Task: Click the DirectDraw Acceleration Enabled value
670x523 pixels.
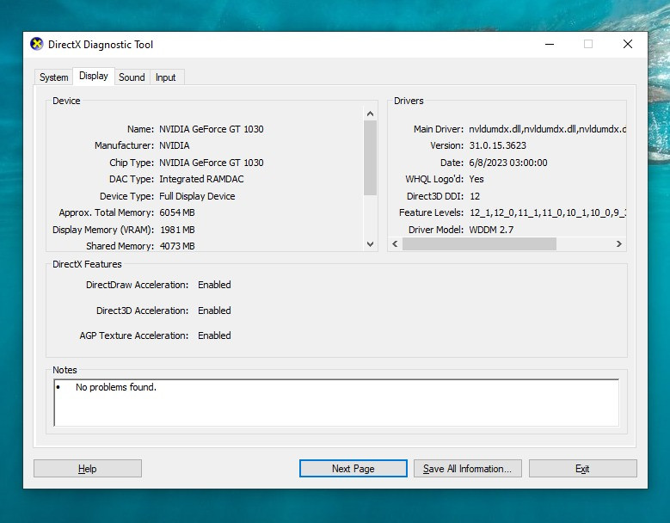Action: coord(214,285)
